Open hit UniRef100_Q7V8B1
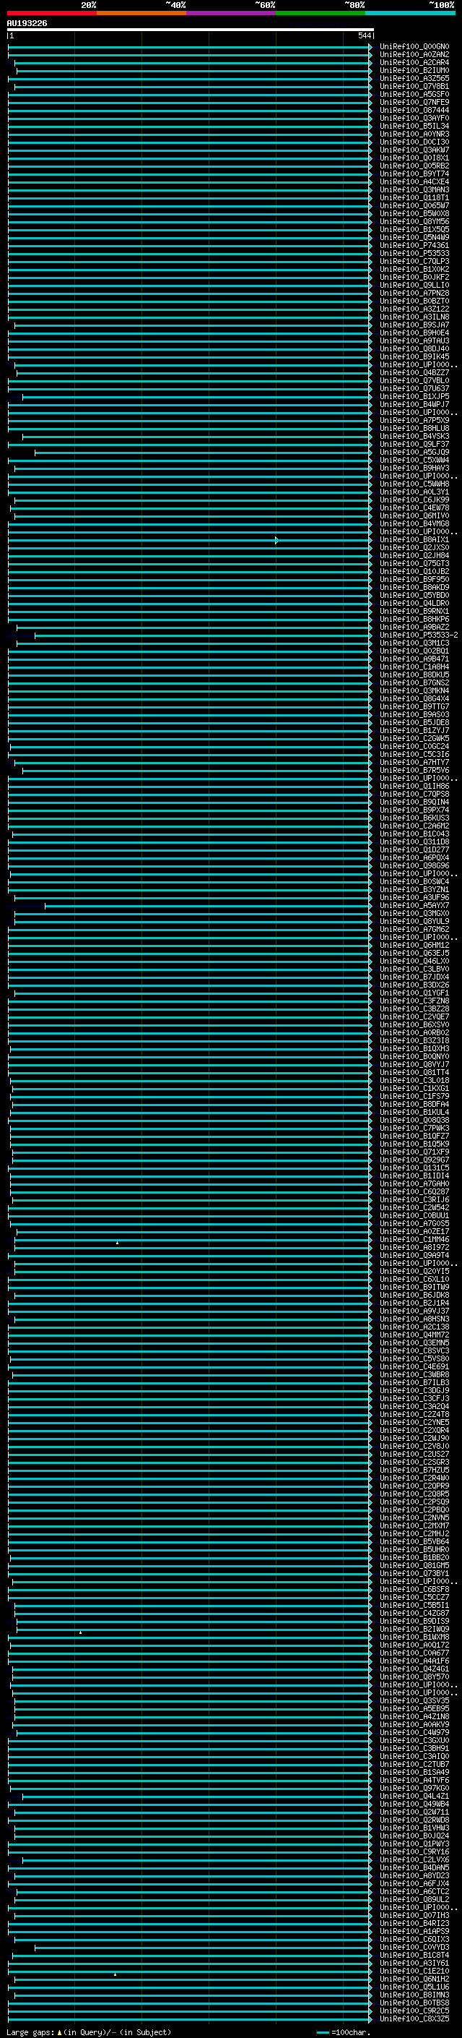462x2038 pixels. coord(414,86)
